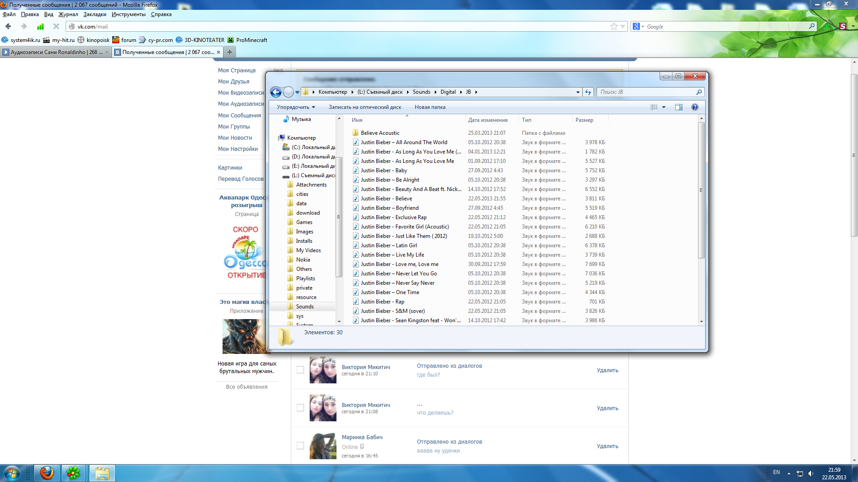The width and height of the screenshot is (858, 482).
Task: Click Firefox forward arrow button
Action: [24, 26]
